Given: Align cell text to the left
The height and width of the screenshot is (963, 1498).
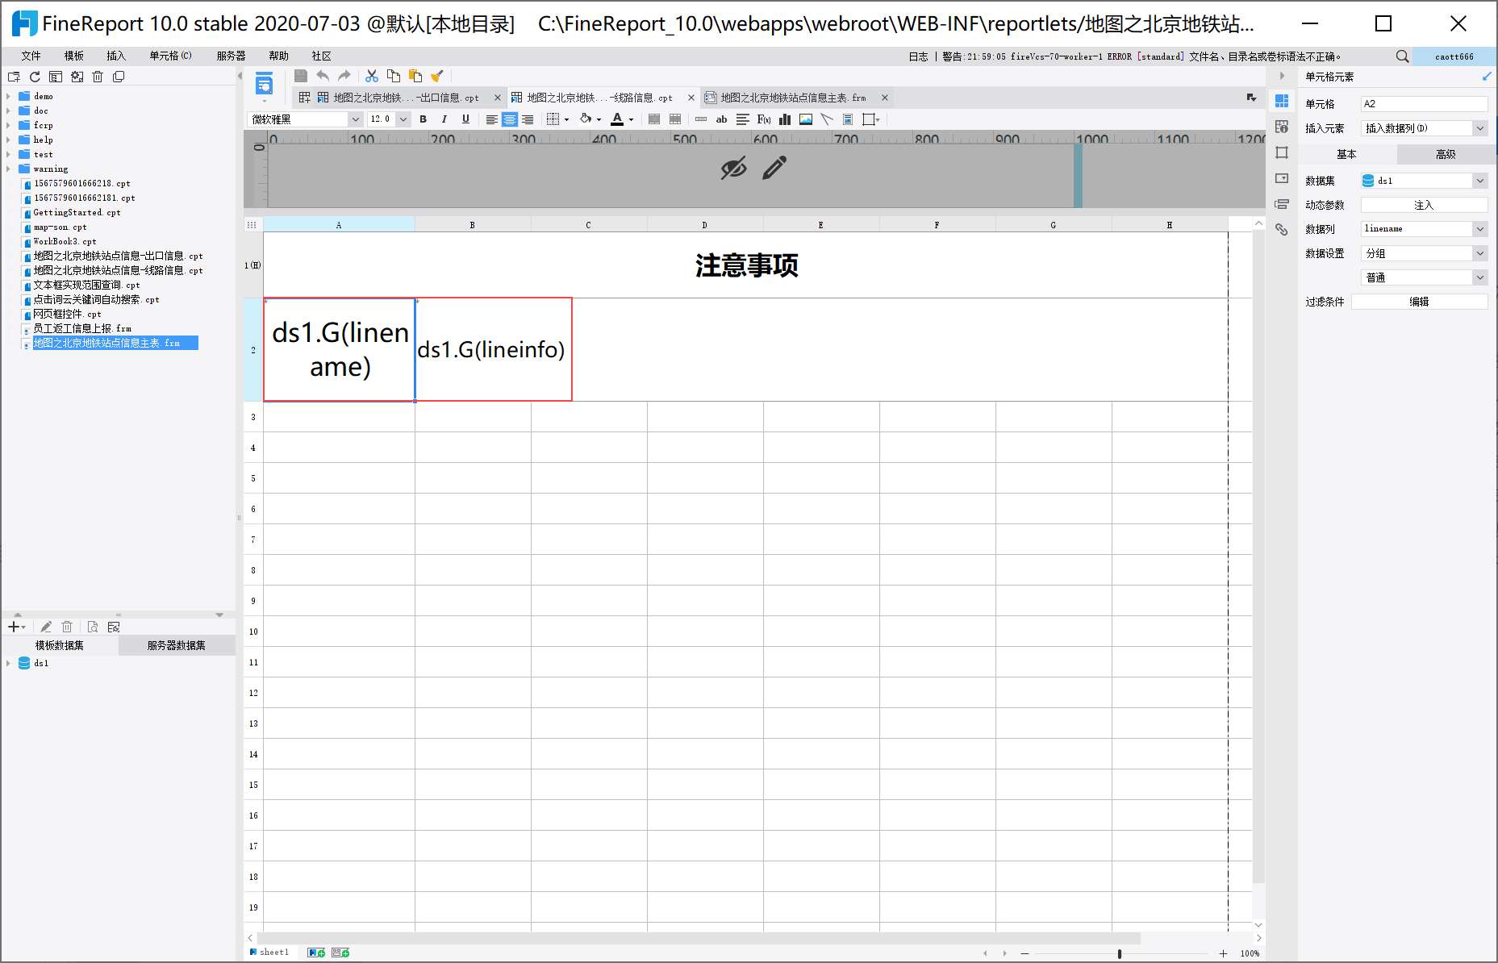Looking at the screenshot, I should (x=491, y=119).
